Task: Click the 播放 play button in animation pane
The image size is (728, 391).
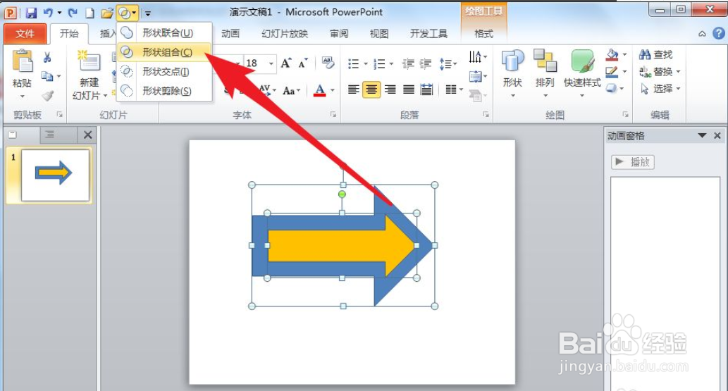Action: click(632, 162)
